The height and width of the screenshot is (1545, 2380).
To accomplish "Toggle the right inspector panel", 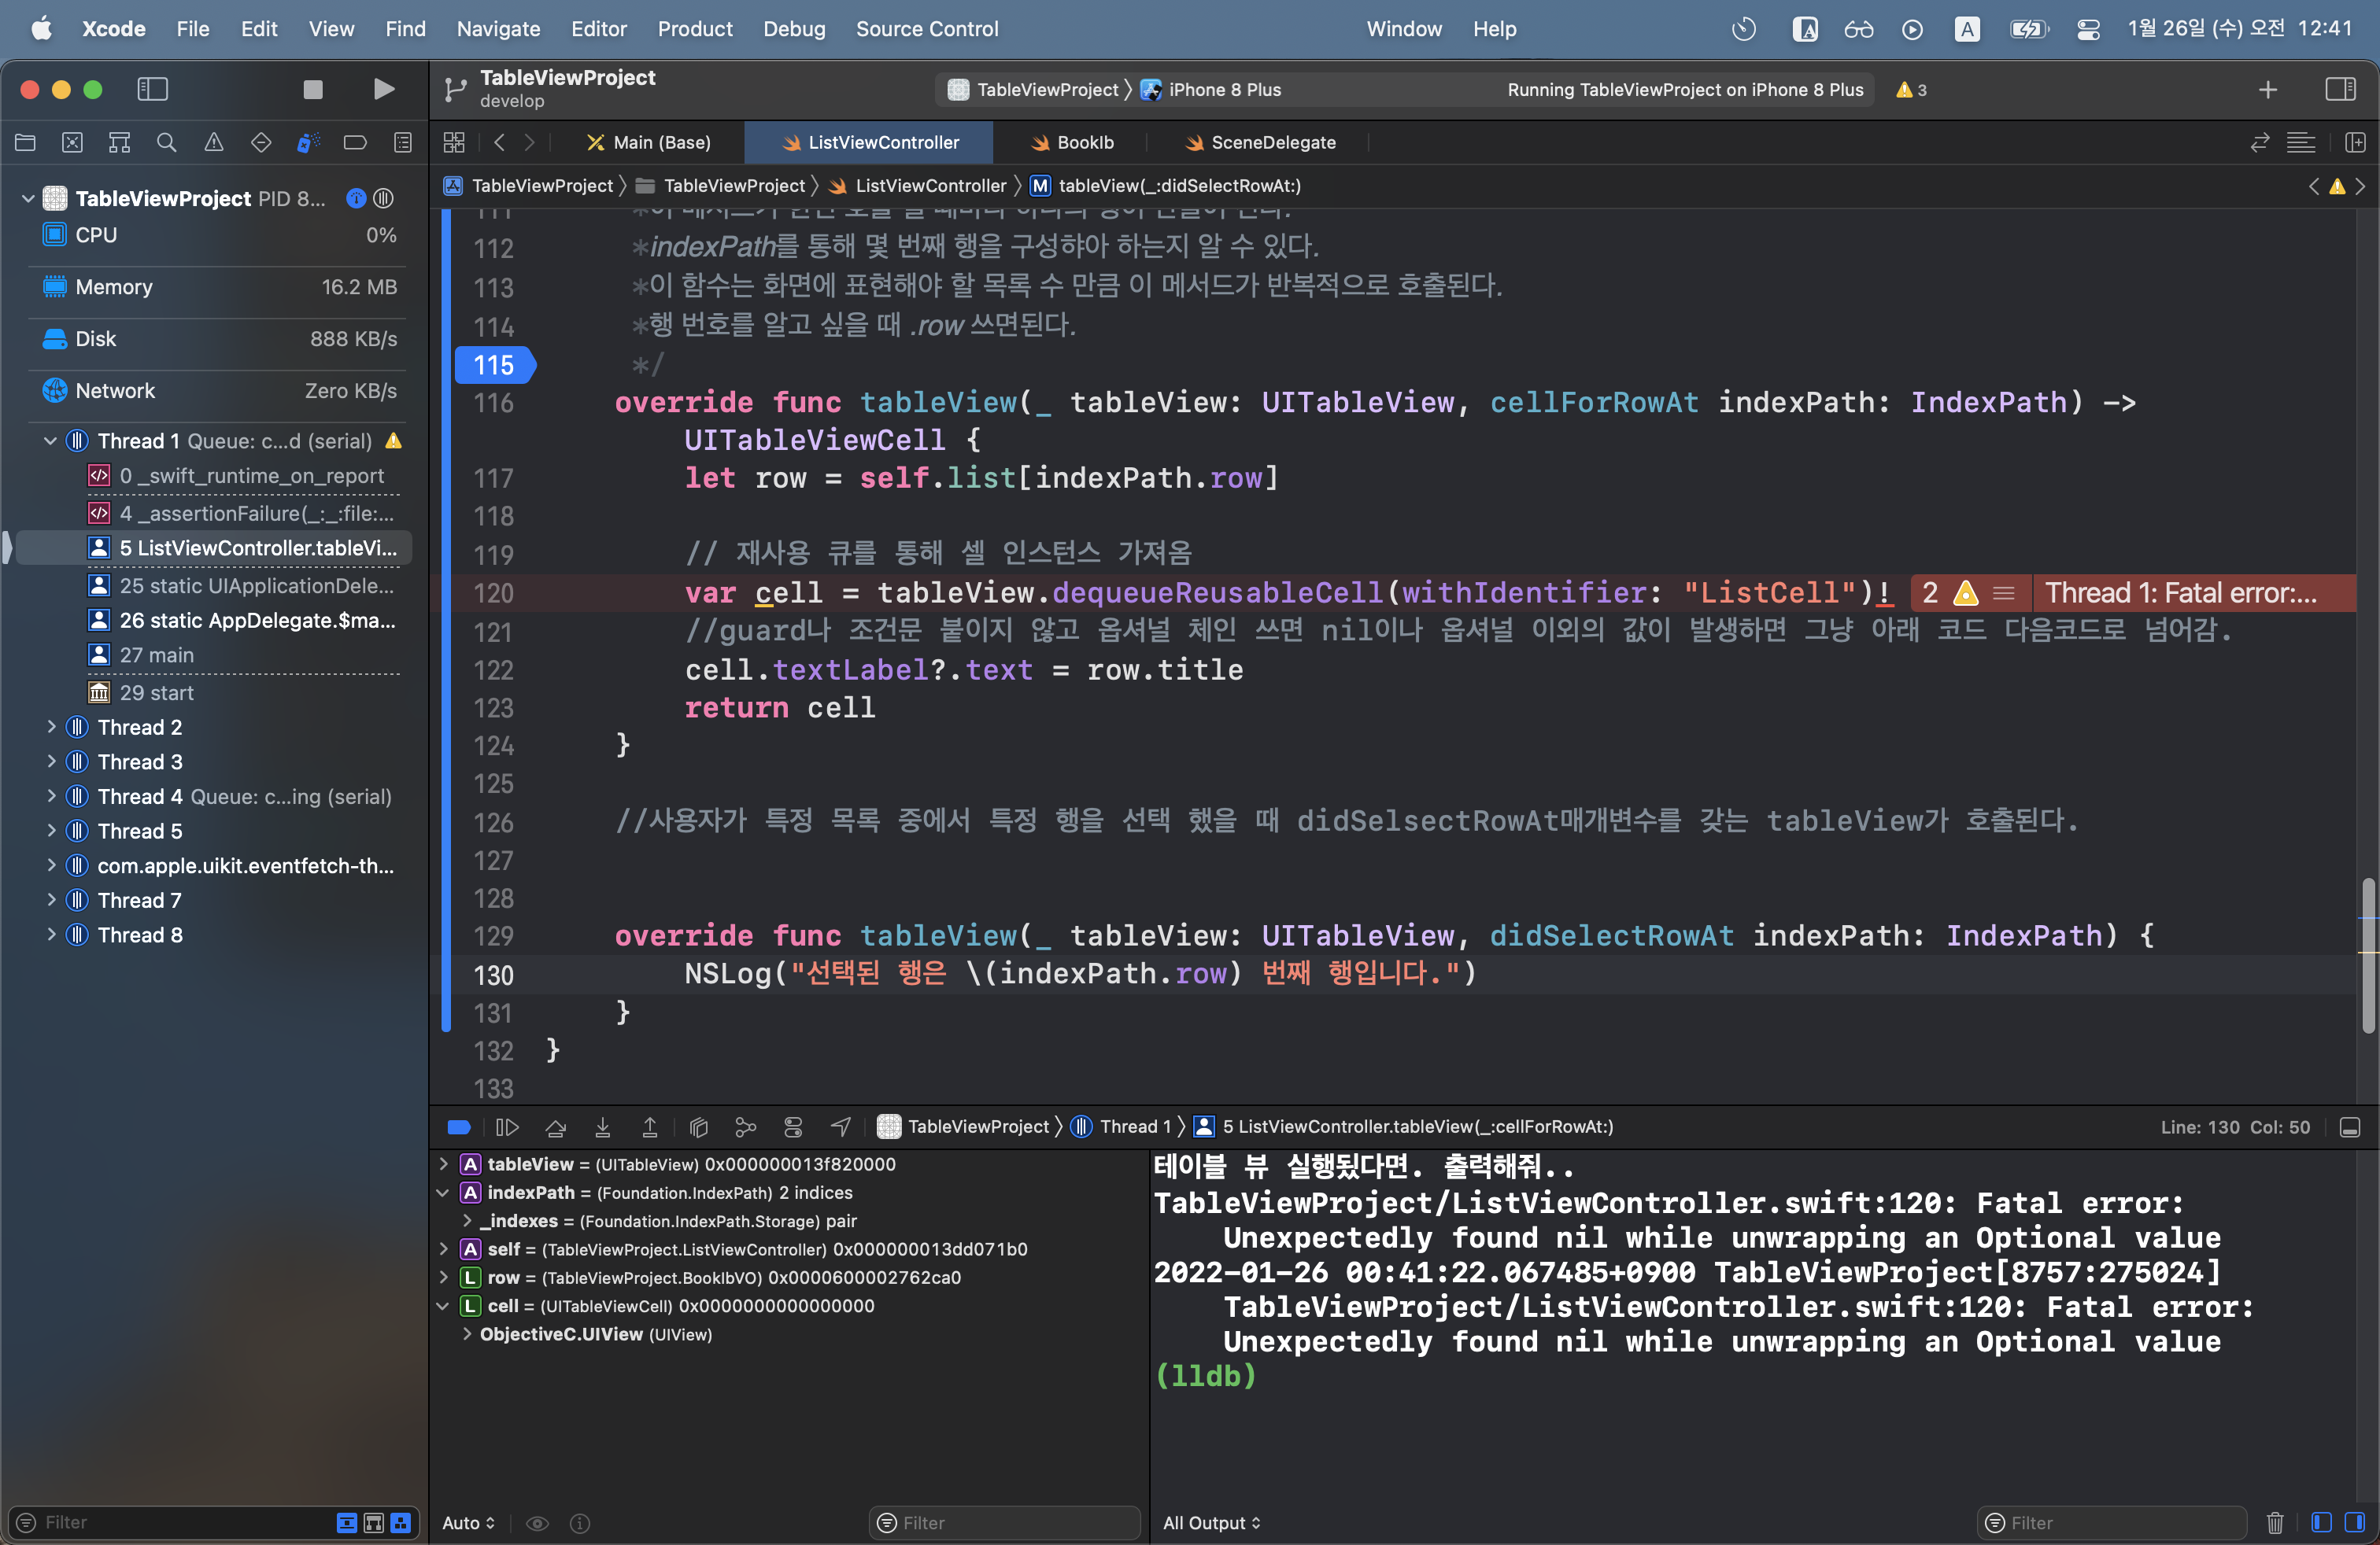I will [2339, 90].
